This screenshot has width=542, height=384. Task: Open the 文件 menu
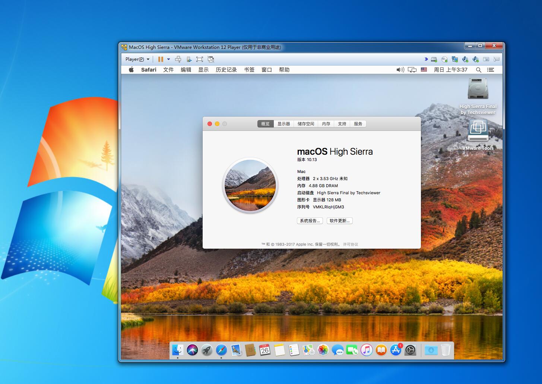click(x=168, y=70)
